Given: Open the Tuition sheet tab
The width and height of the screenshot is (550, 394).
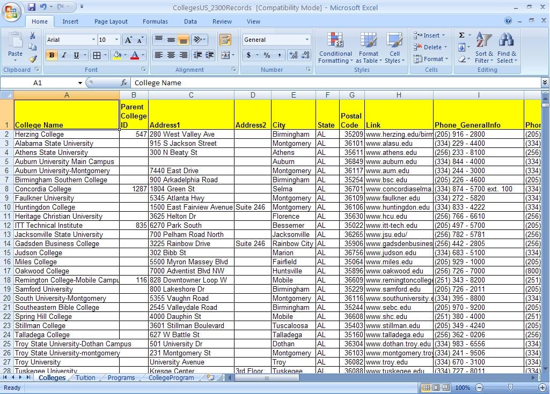Looking at the screenshot, I should tap(85, 377).
